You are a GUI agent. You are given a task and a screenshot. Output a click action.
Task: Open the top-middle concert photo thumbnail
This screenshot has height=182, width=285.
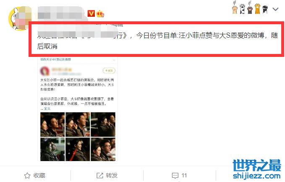tap(78, 124)
